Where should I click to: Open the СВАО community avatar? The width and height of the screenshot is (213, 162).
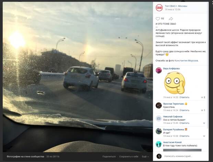159,8
